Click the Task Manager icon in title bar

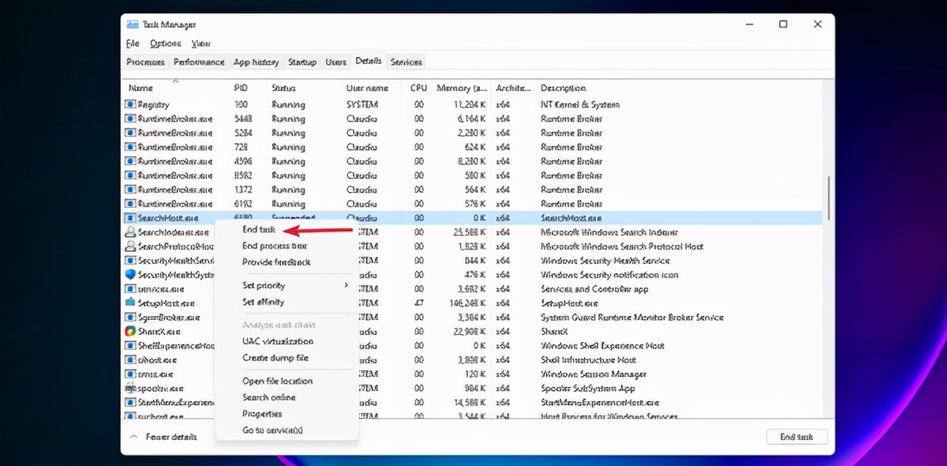click(x=132, y=24)
